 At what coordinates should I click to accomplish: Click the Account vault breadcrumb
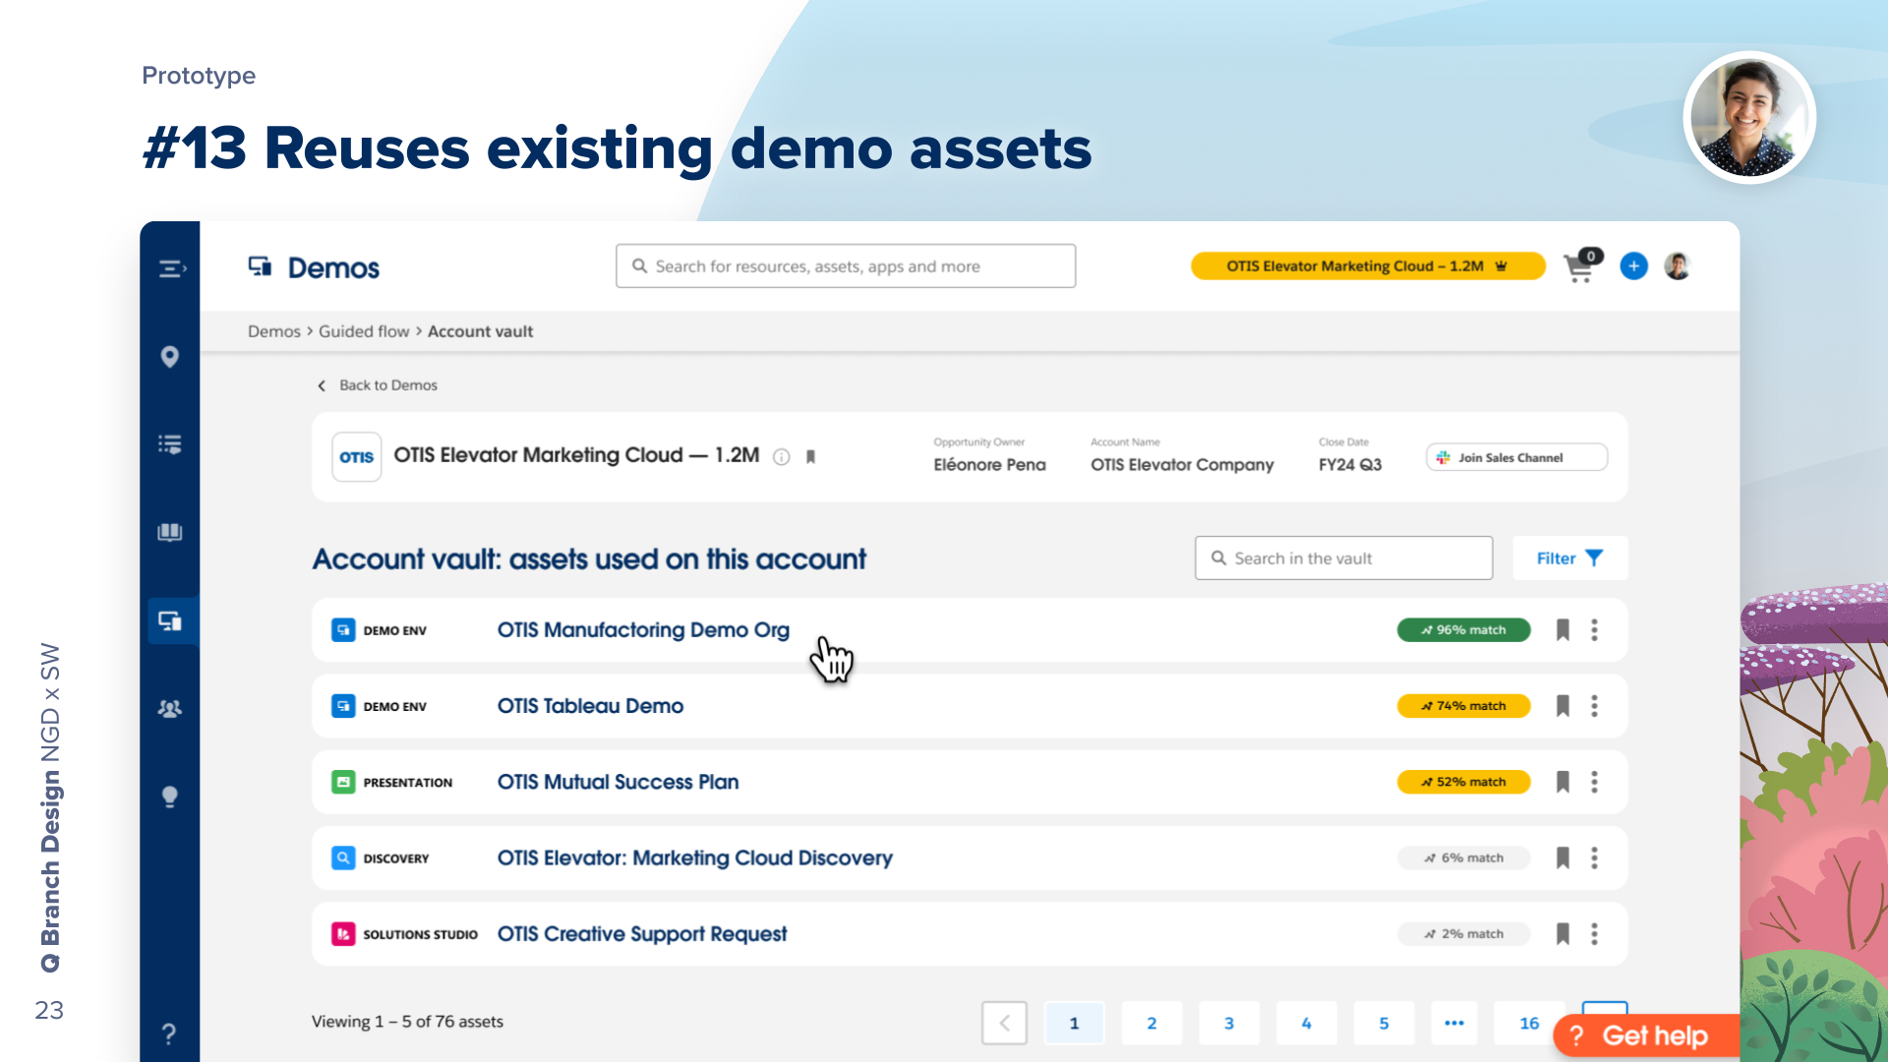pyautogui.click(x=480, y=331)
